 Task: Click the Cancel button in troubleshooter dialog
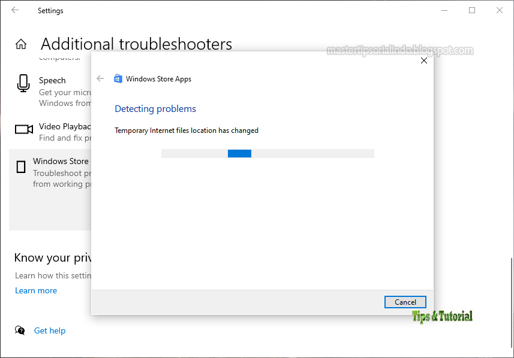tap(405, 302)
